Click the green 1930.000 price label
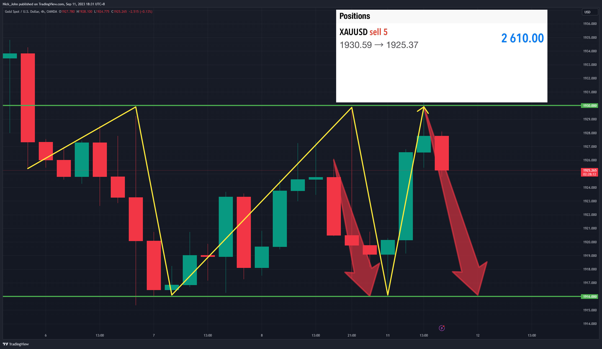This screenshot has height=349, width=602. tap(590, 106)
